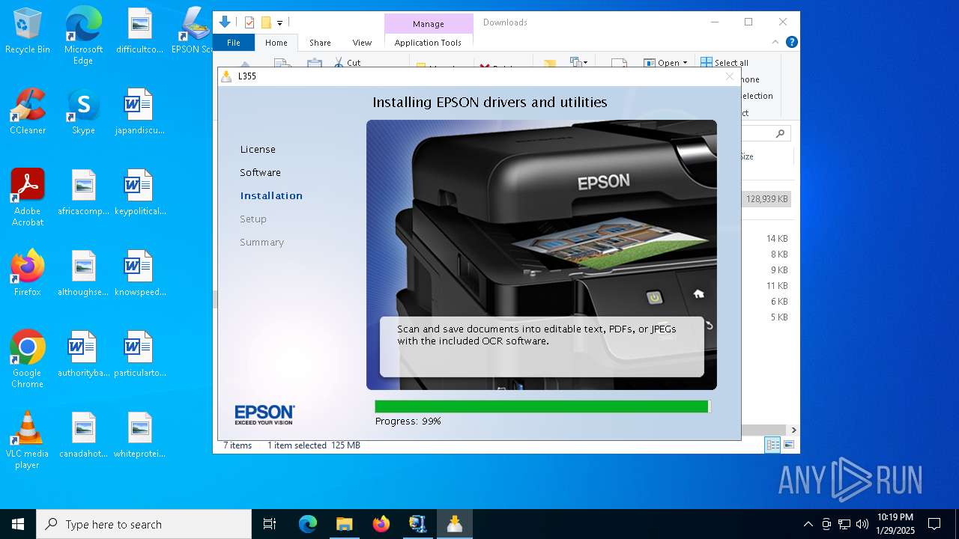
Task: Launch Microsoft Edge from the desktop
Action: point(83,36)
